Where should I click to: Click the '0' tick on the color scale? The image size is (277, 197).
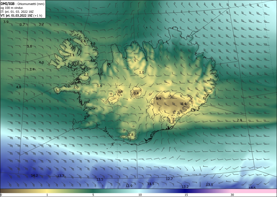[x=1, y=195]
